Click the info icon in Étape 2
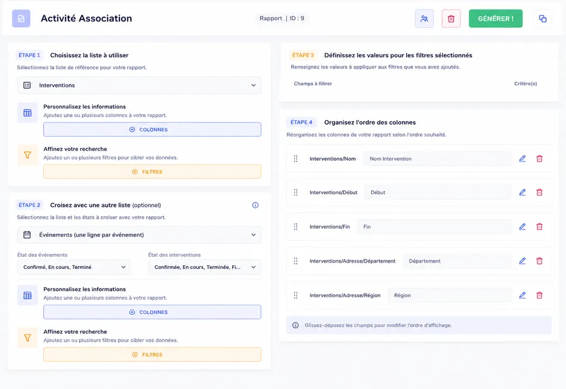 (x=255, y=205)
